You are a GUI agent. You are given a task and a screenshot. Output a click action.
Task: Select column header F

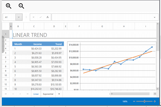click(79, 26)
